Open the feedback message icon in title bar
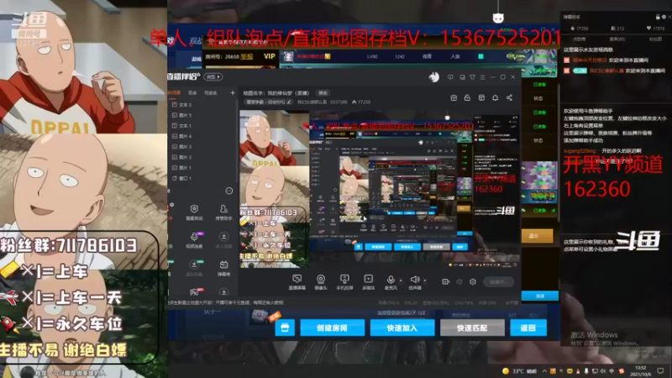 coord(450,77)
